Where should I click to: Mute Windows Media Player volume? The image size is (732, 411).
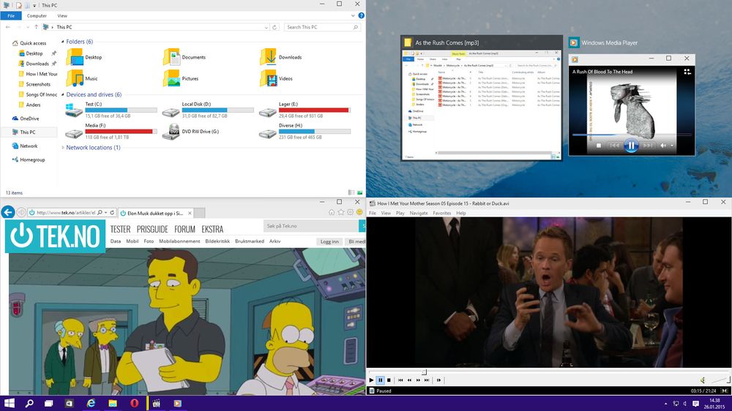tap(663, 146)
